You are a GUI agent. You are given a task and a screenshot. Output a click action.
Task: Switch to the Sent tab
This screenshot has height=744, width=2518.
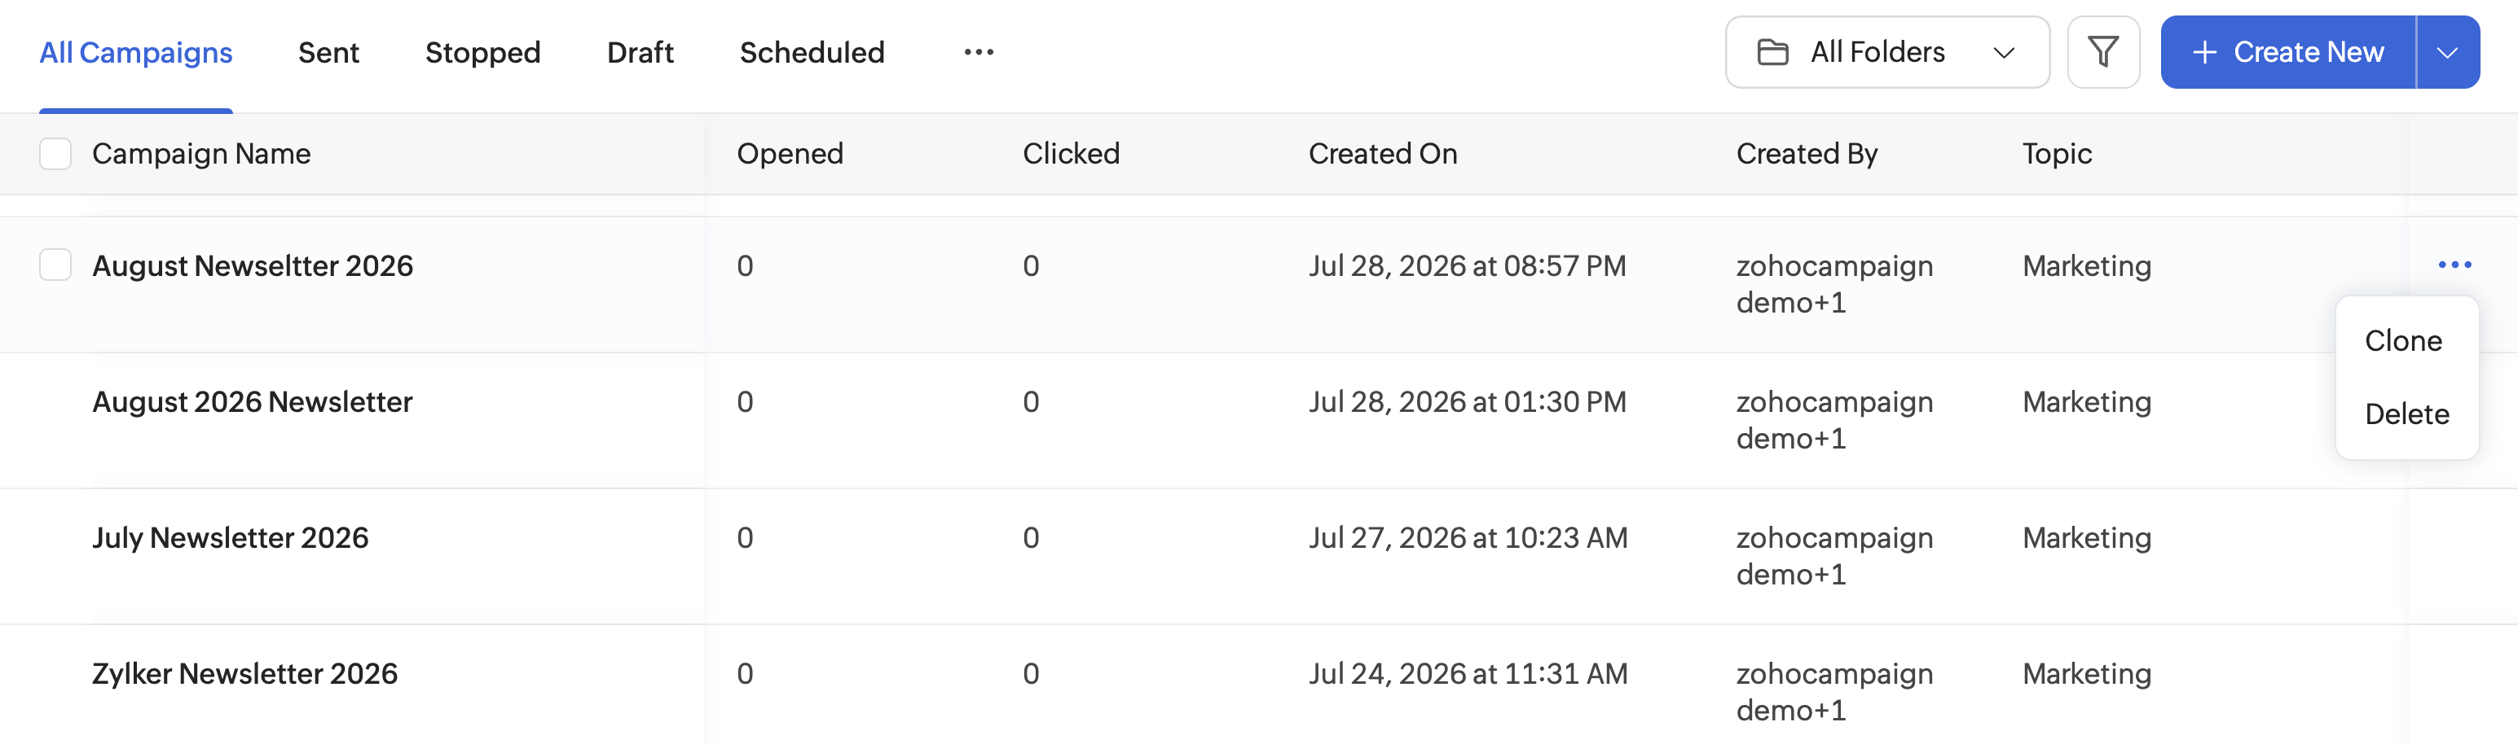pos(328,52)
